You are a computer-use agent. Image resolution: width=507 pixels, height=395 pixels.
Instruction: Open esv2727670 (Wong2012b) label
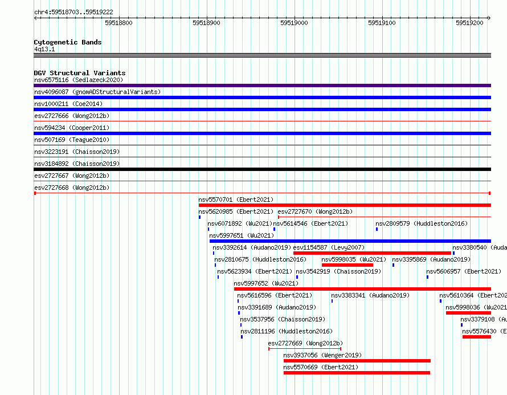point(315,211)
